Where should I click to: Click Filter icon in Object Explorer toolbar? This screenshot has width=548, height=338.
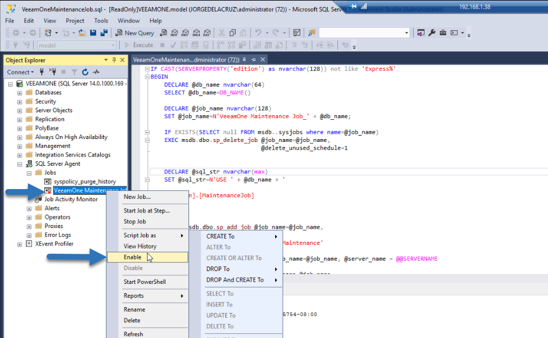tap(74, 72)
